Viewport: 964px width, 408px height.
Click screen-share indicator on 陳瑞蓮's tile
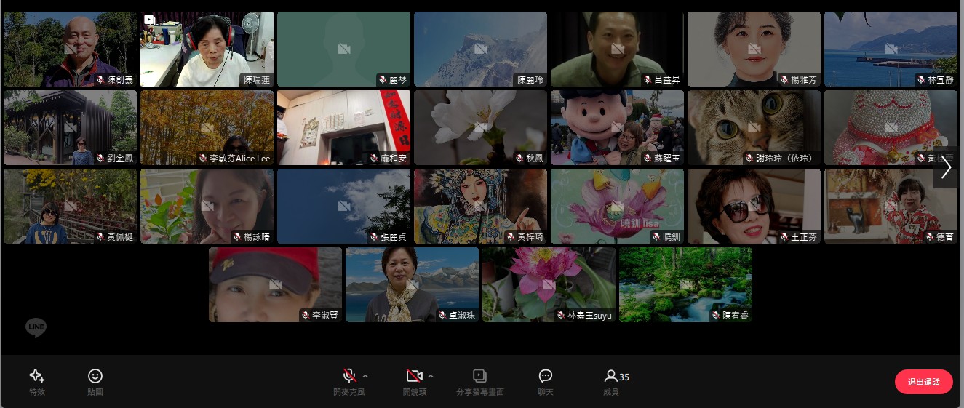tap(149, 20)
